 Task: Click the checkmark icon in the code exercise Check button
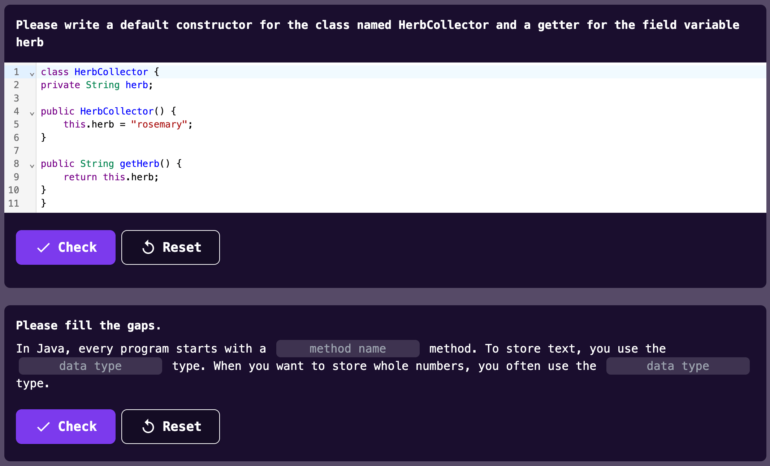coord(43,248)
